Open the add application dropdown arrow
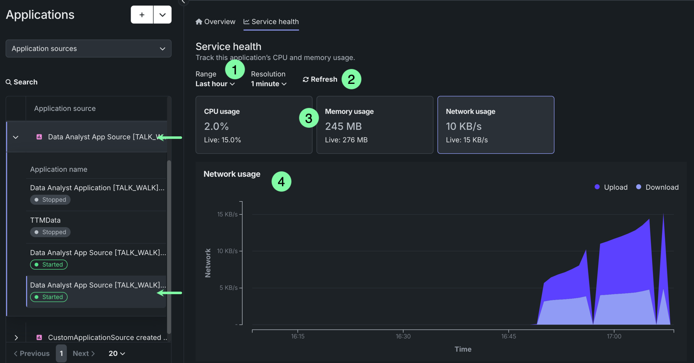This screenshot has width=694, height=363. (162, 15)
